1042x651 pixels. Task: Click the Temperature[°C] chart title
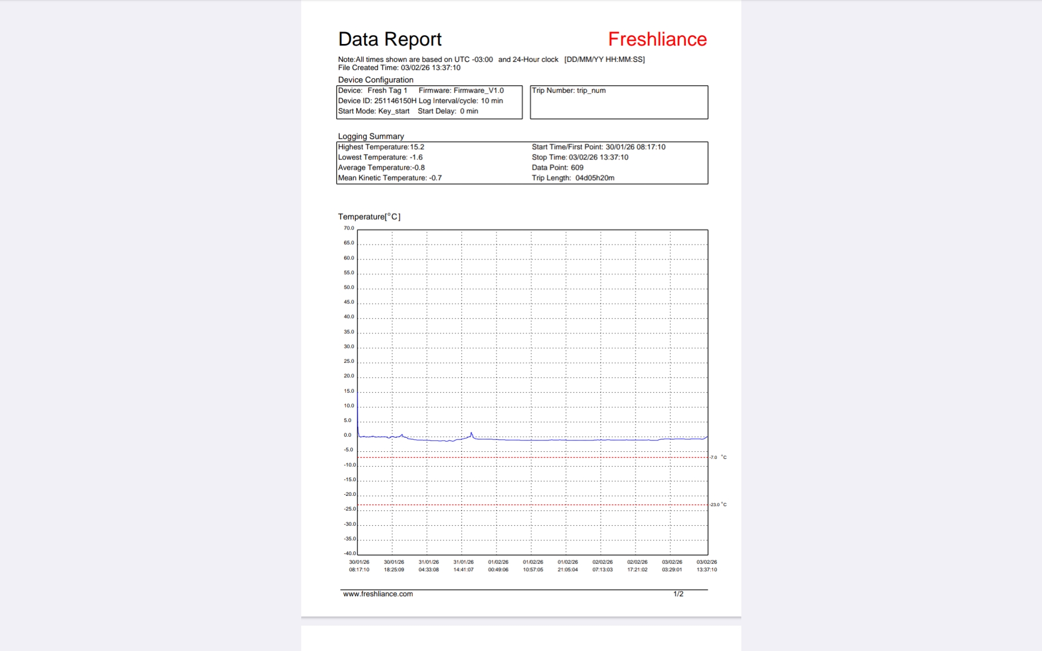pyautogui.click(x=369, y=216)
